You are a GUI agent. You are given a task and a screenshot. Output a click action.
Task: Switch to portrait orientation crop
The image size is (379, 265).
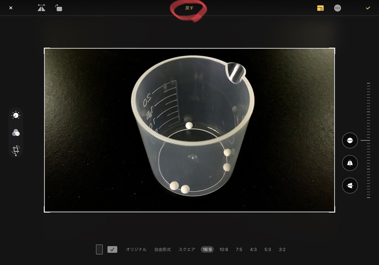click(99, 250)
